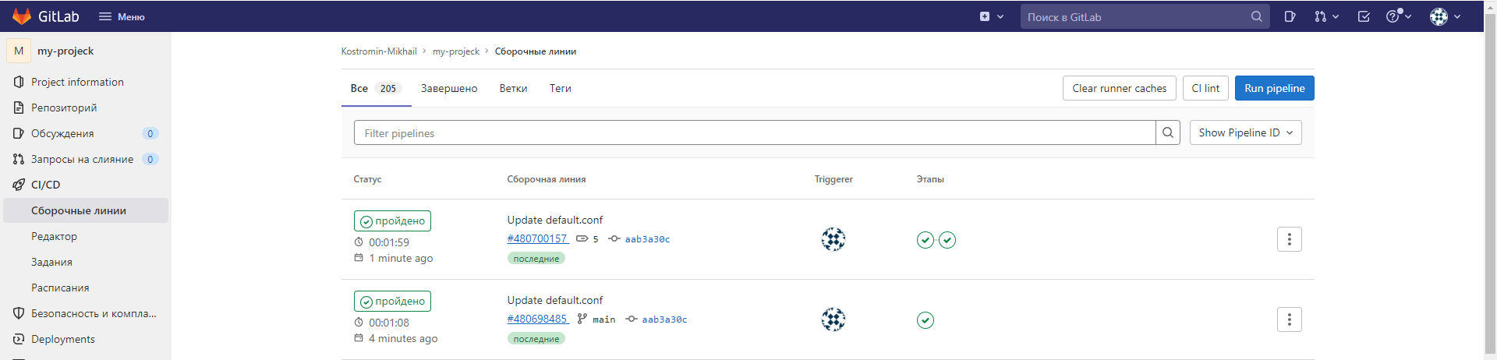
Task: Click the stage status icon of pipeline #480698485
Action: click(x=925, y=320)
